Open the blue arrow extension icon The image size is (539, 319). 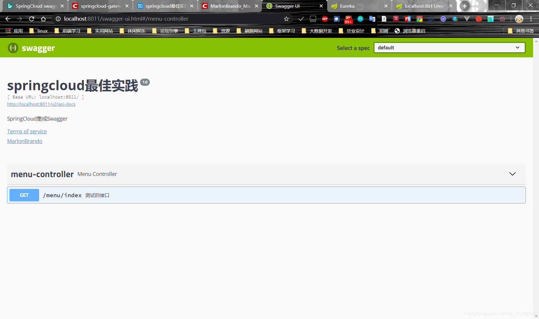(337, 19)
